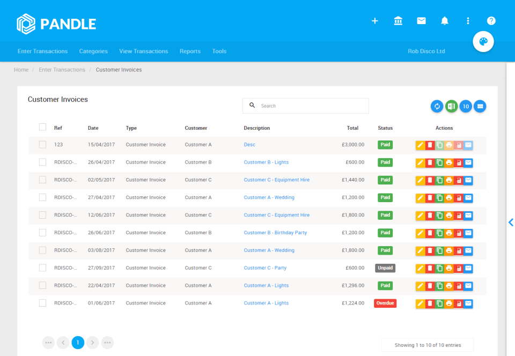The width and height of the screenshot is (515, 356).
Task: Refresh the customer invoices list
Action: tap(437, 106)
